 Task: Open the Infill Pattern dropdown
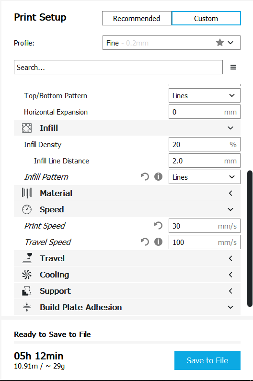pos(205,177)
